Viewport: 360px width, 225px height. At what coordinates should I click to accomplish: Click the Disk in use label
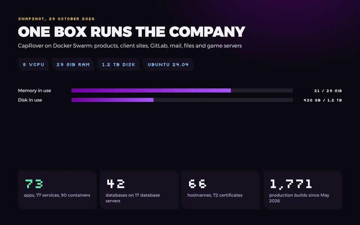(x=30, y=100)
